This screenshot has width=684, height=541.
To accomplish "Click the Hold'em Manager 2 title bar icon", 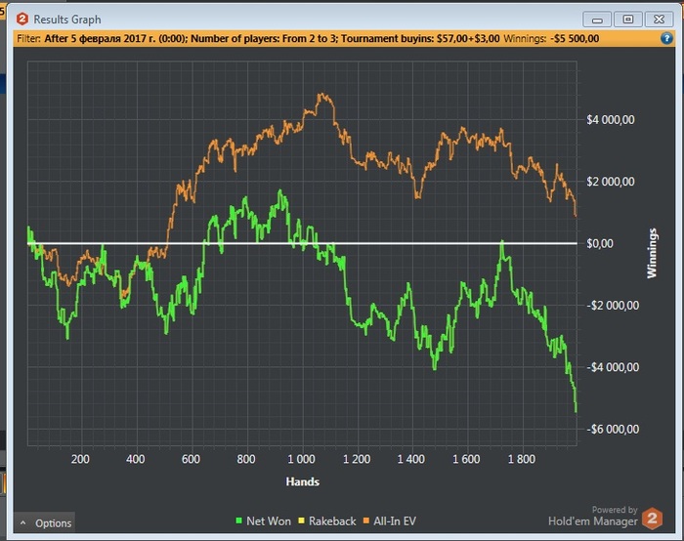I will pos(22,20).
